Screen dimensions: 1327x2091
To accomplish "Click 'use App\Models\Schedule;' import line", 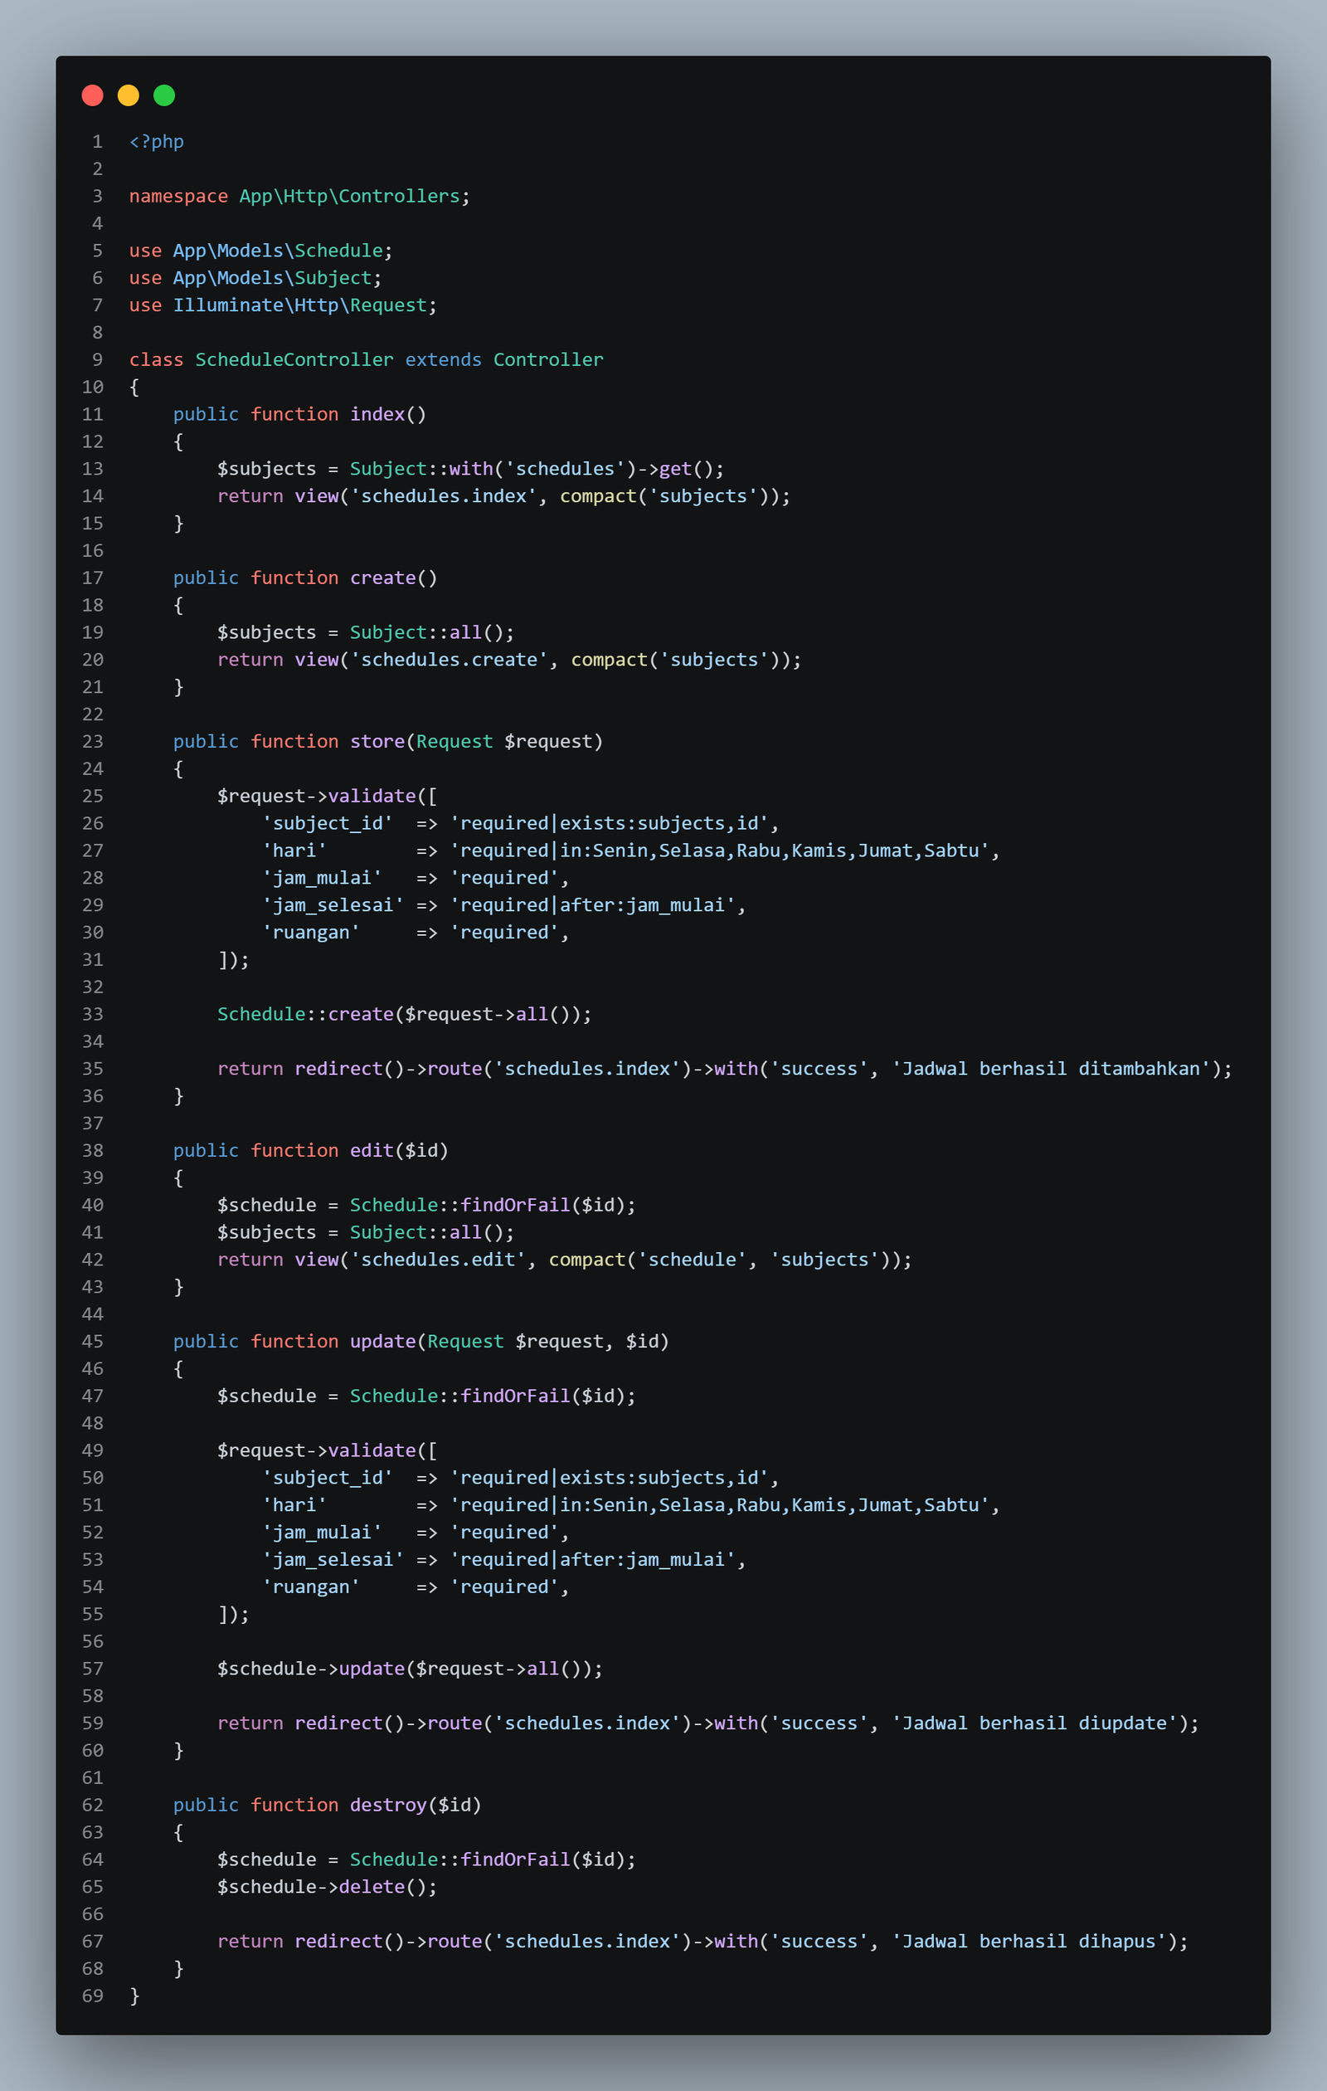I will 260,251.
